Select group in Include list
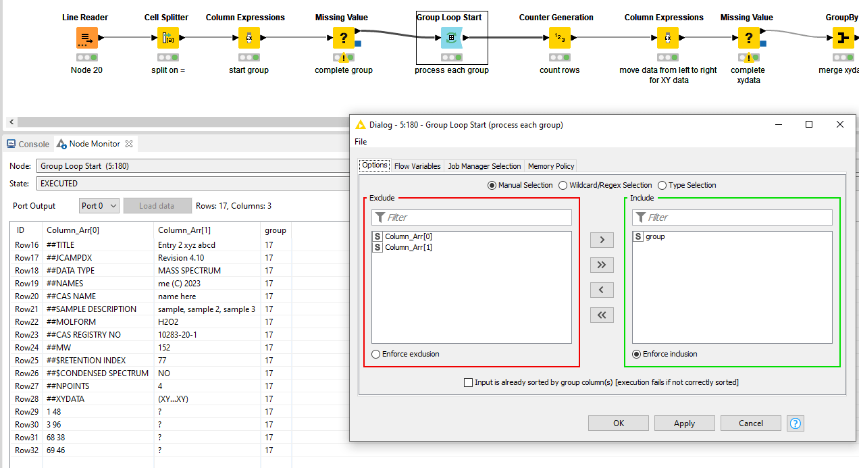The width and height of the screenshot is (859, 468). coord(732,236)
